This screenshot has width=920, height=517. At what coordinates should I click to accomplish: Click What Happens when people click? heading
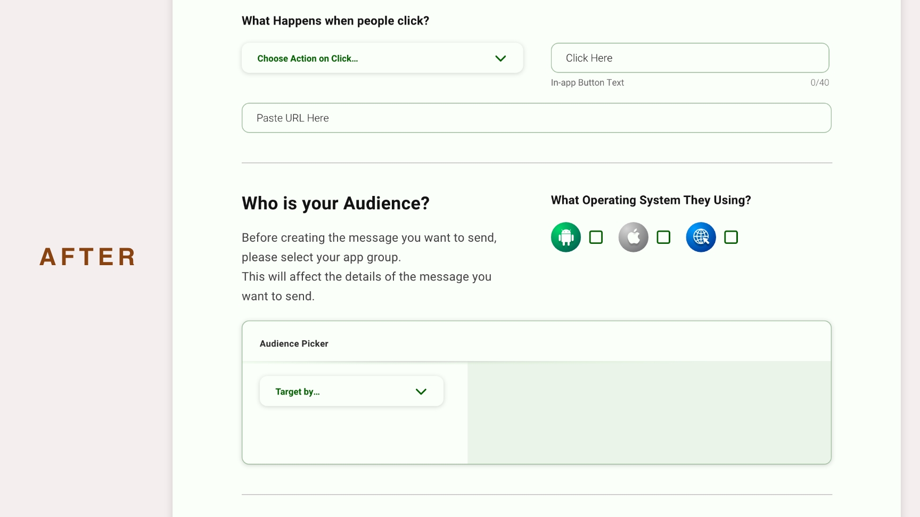tap(335, 21)
